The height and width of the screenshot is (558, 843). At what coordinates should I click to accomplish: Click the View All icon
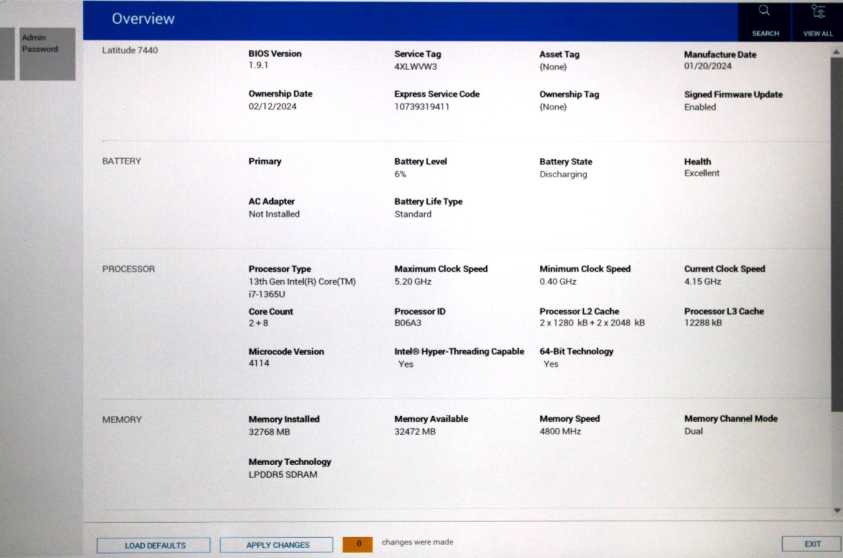[x=817, y=21]
